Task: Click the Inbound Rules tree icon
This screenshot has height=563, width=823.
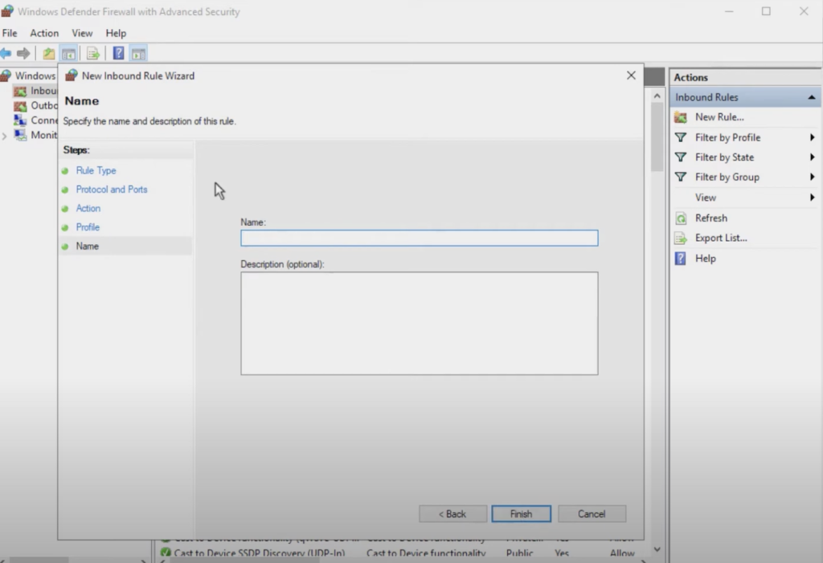Action: click(20, 92)
